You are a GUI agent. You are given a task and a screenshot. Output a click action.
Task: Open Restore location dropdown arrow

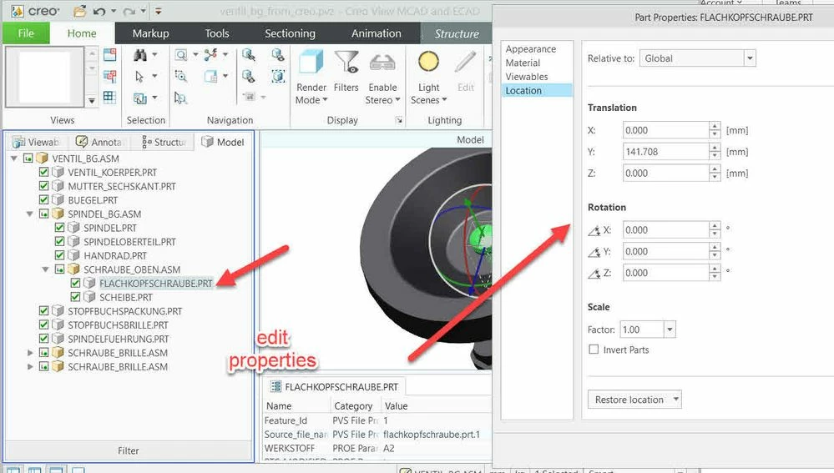coord(675,399)
